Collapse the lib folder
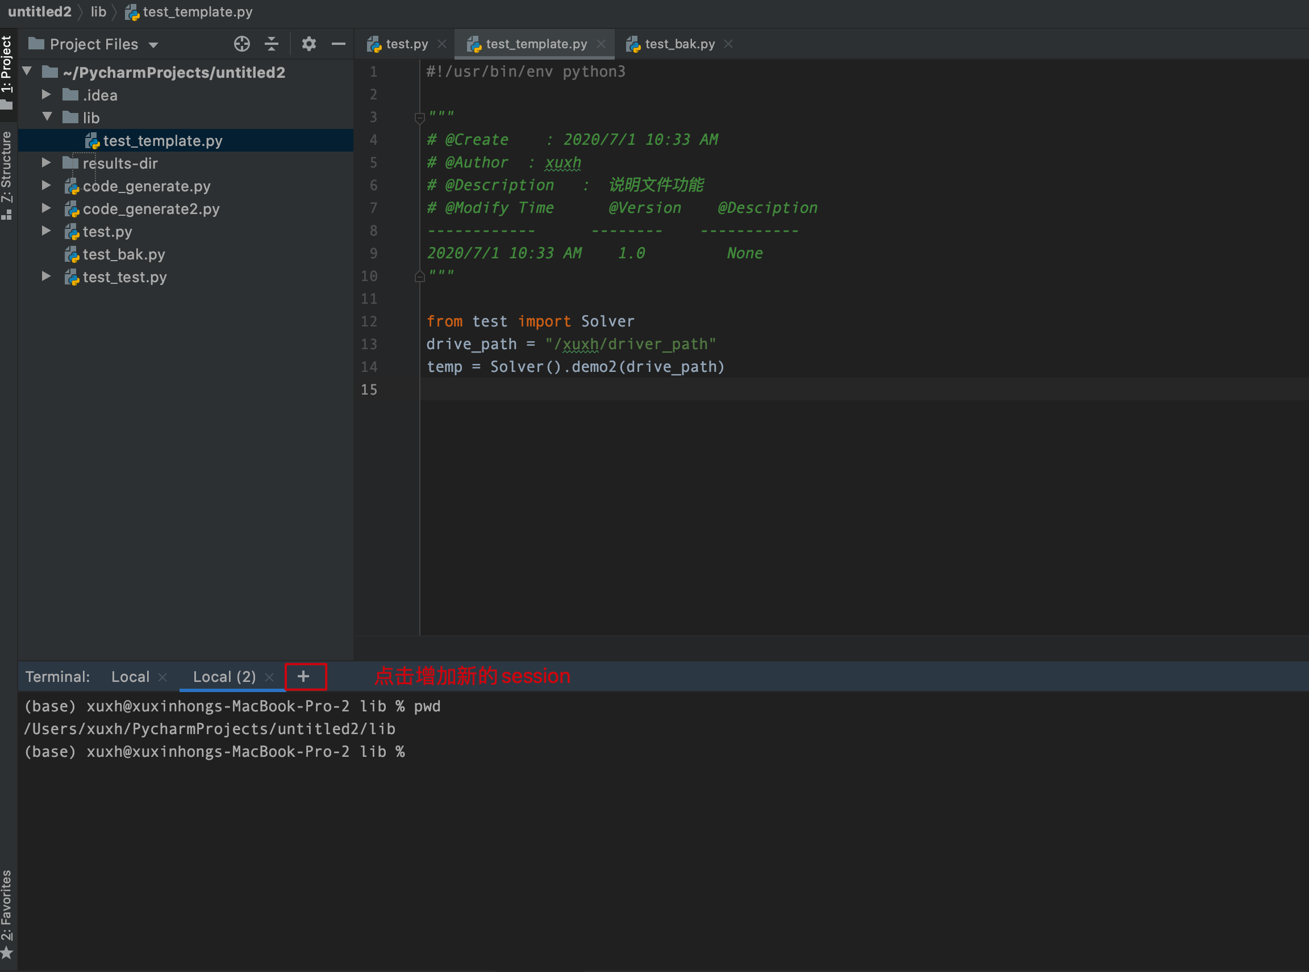The width and height of the screenshot is (1309, 972). coord(47,117)
